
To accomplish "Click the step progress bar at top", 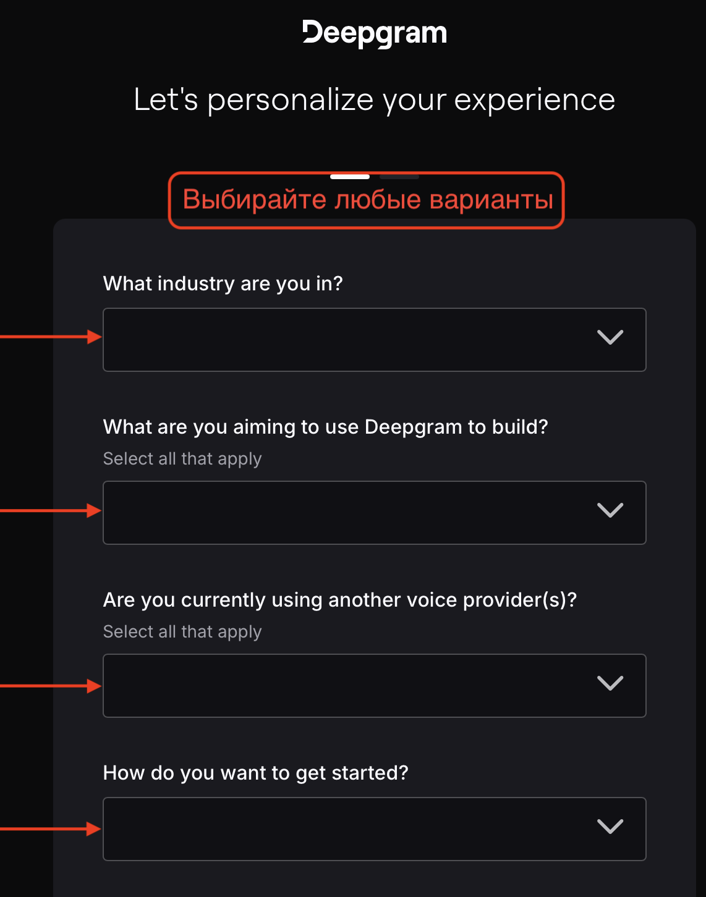I will (374, 176).
